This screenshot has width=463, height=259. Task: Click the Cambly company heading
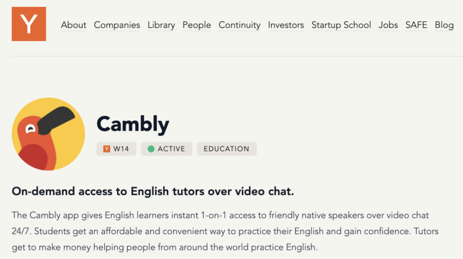(133, 124)
